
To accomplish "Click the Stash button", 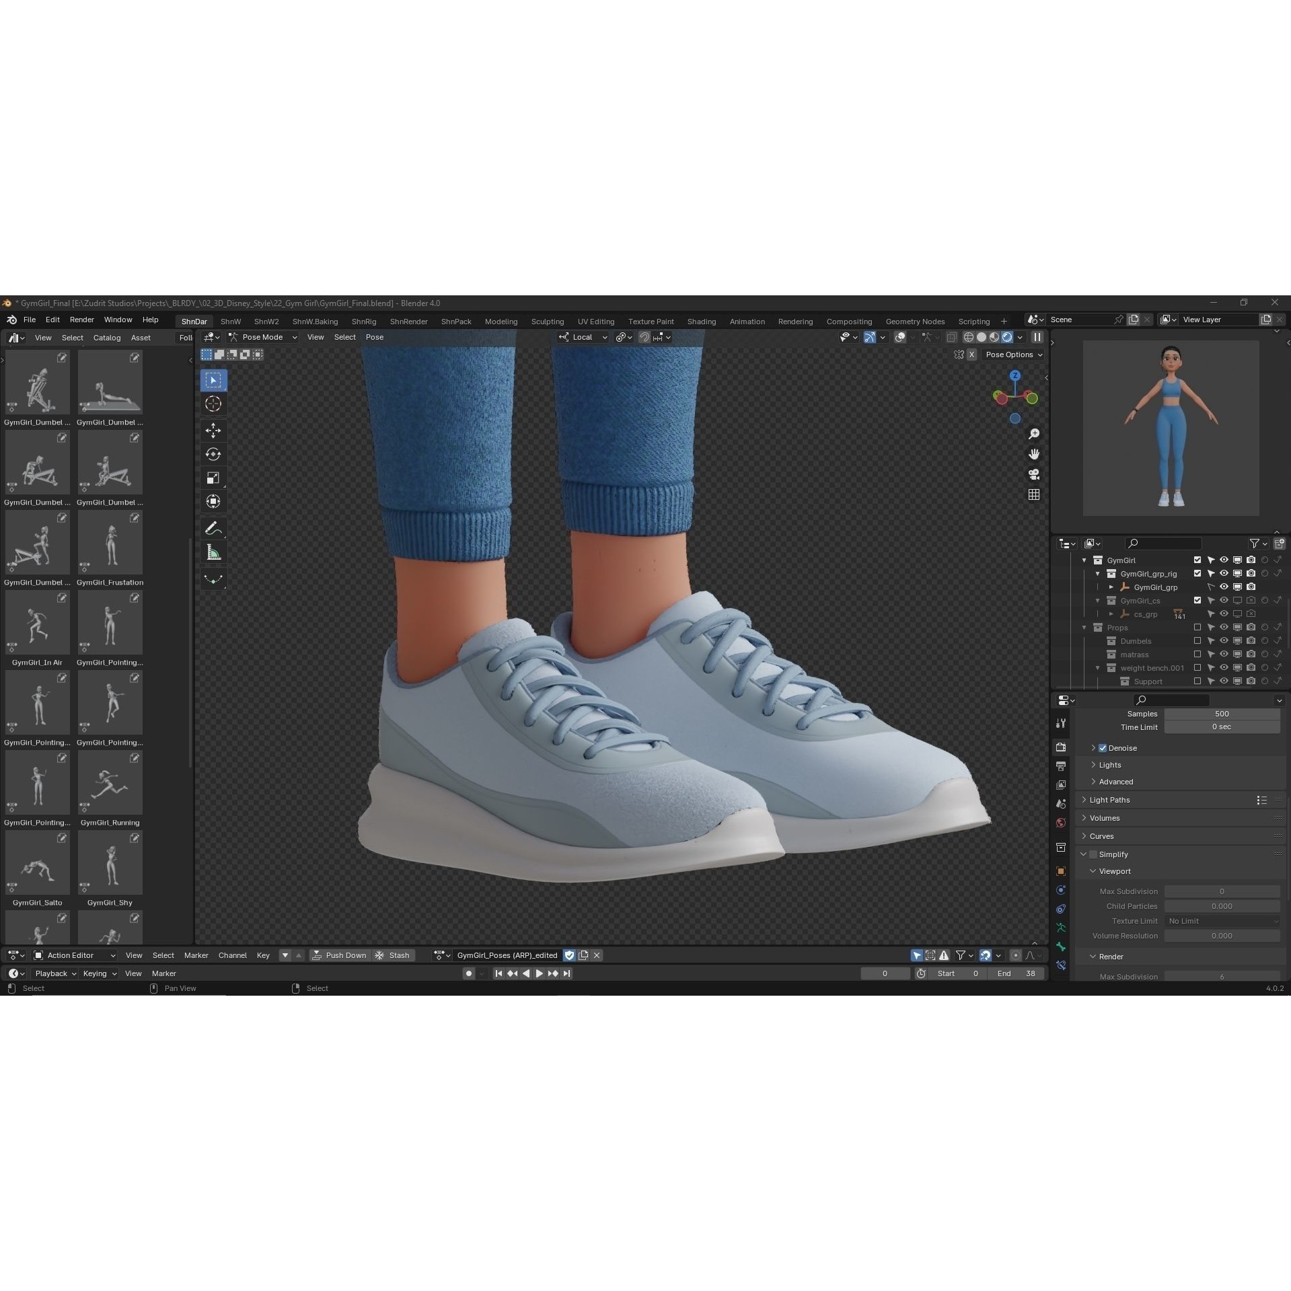I will click(x=393, y=955).
